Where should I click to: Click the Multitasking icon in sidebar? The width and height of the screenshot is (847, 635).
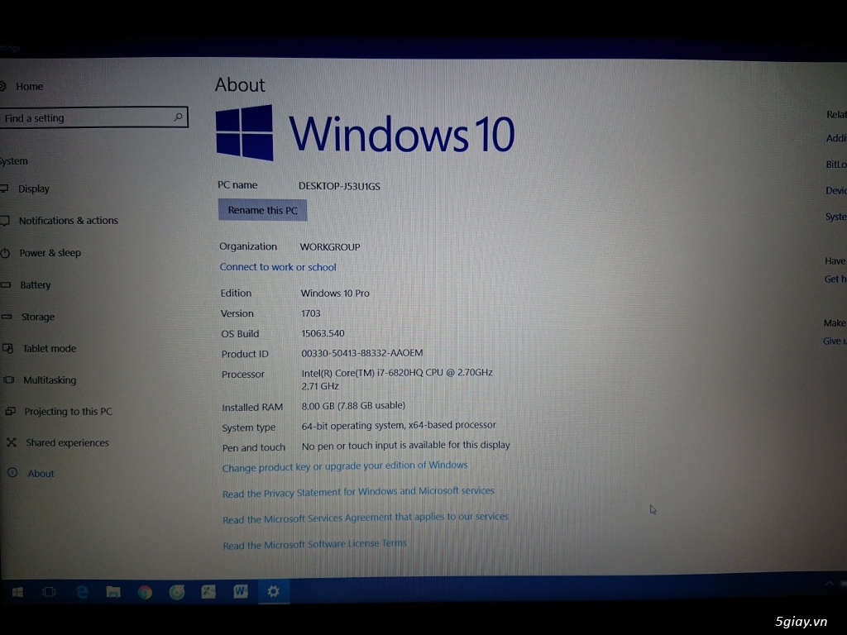tap(8, 380)
